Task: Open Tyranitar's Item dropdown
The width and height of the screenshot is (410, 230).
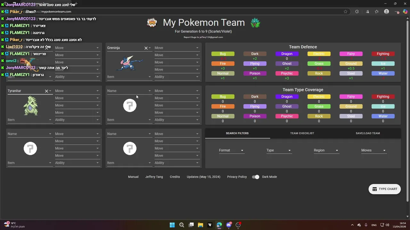Action: (x=30, y=120)
